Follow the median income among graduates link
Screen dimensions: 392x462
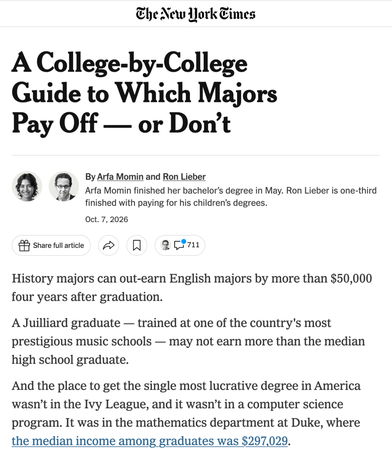tap(150, 441)
